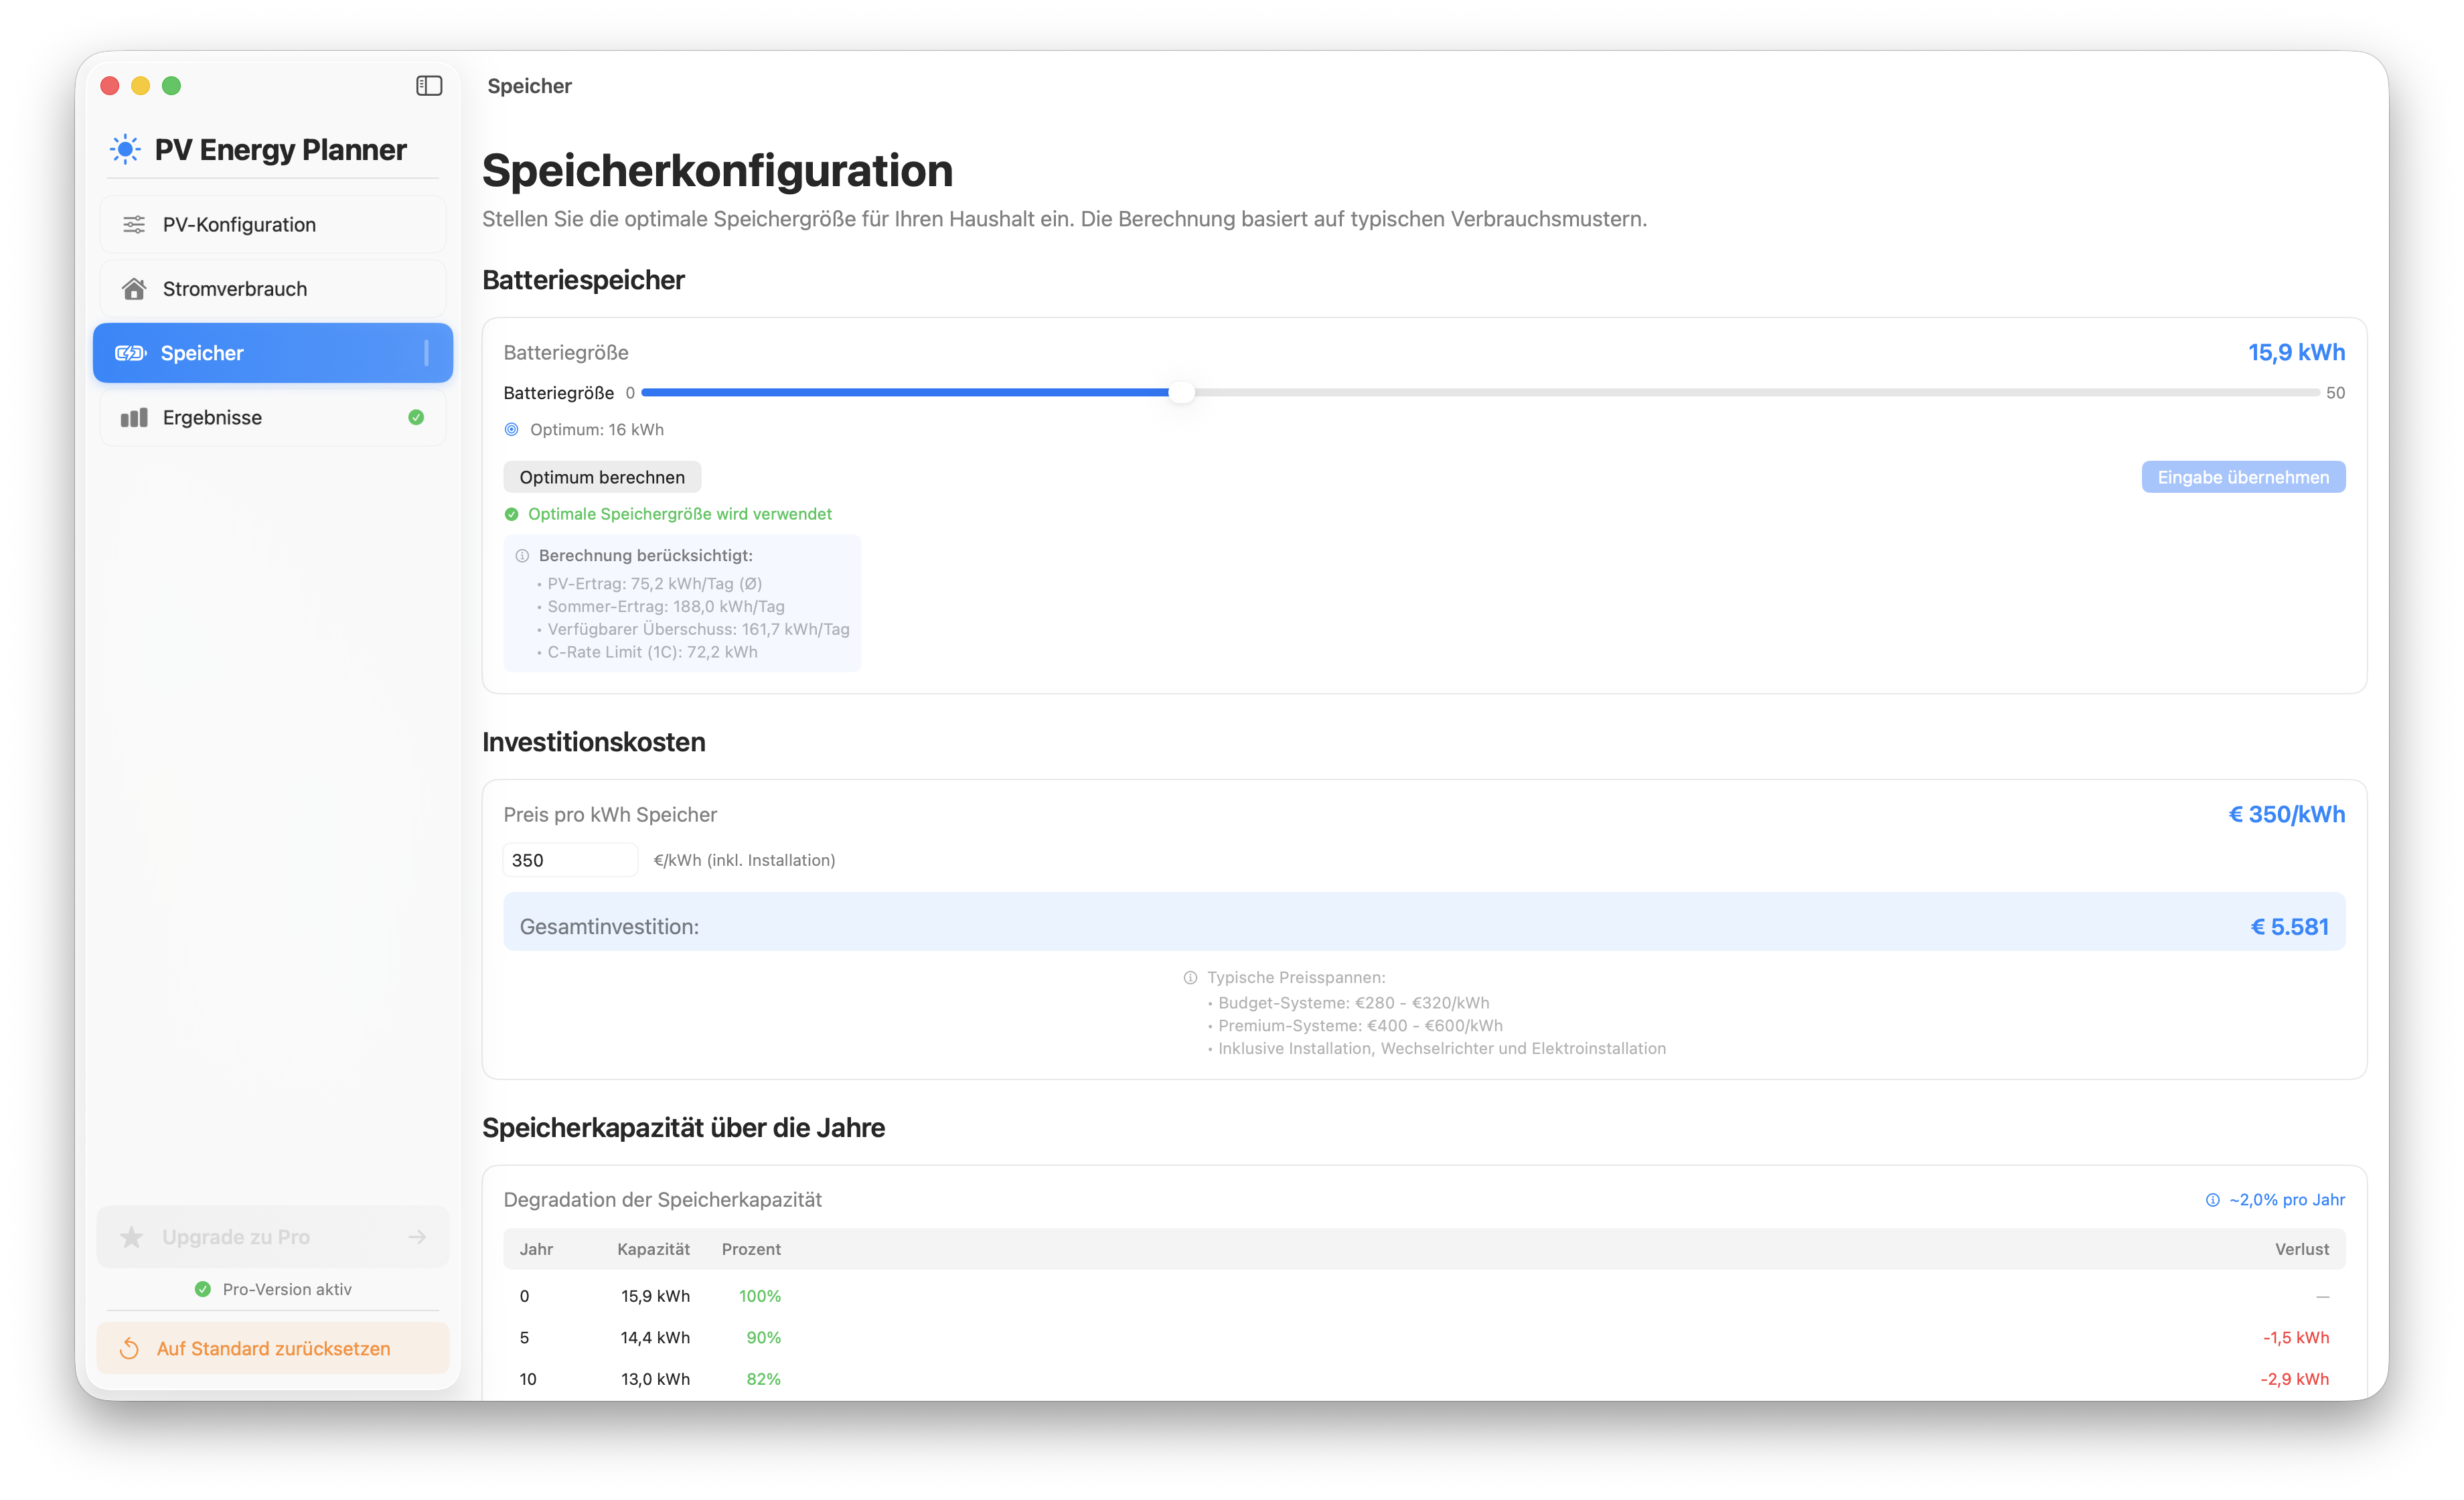Viewport: 2464px width, 1500px height.
Task: Click the orange reset arrow icon
Action: click(130, 1349)
